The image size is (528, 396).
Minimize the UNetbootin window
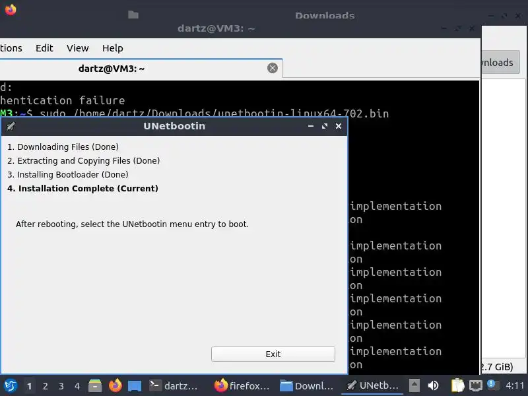[311, 126]
